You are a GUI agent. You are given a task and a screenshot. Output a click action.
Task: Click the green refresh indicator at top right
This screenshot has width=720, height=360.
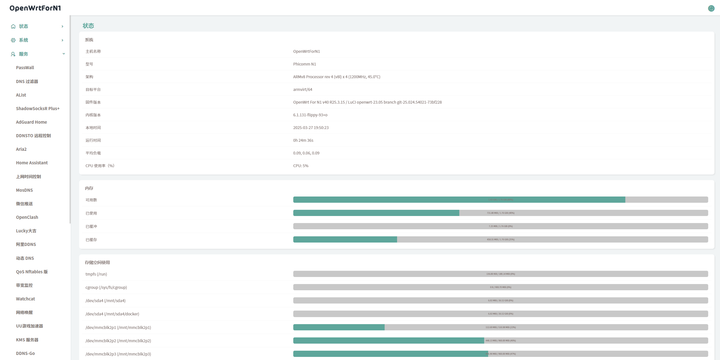pyautogui.click(x=711, y=8)
